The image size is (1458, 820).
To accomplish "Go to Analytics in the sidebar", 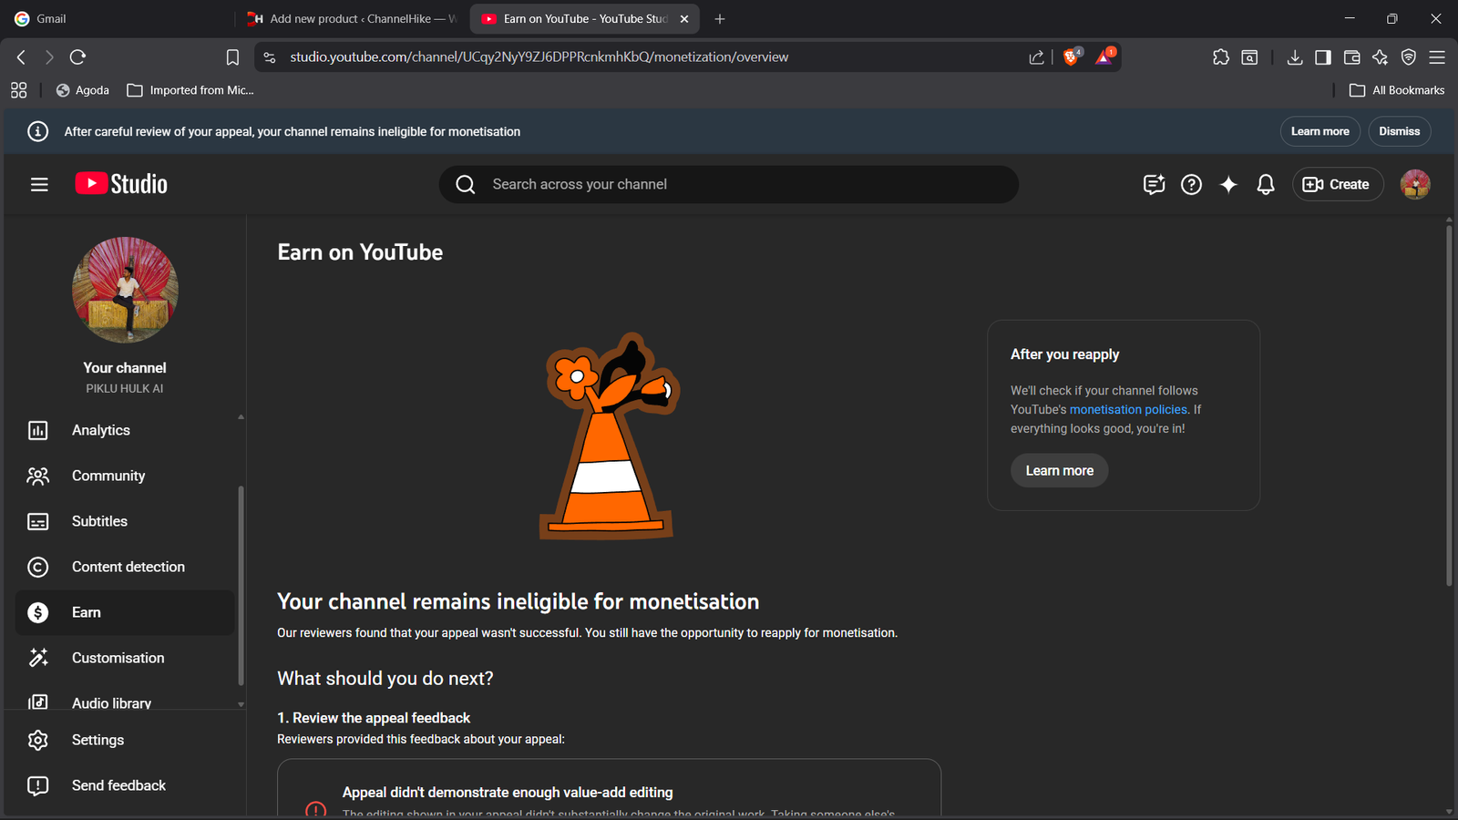I will tap(101, 430).
